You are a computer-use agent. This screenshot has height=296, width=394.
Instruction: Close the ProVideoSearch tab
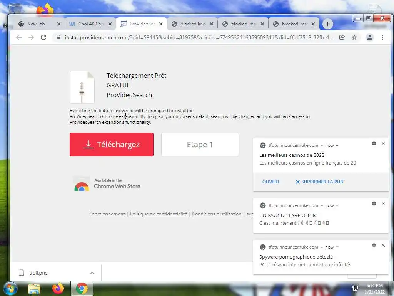tap(161, 24)
